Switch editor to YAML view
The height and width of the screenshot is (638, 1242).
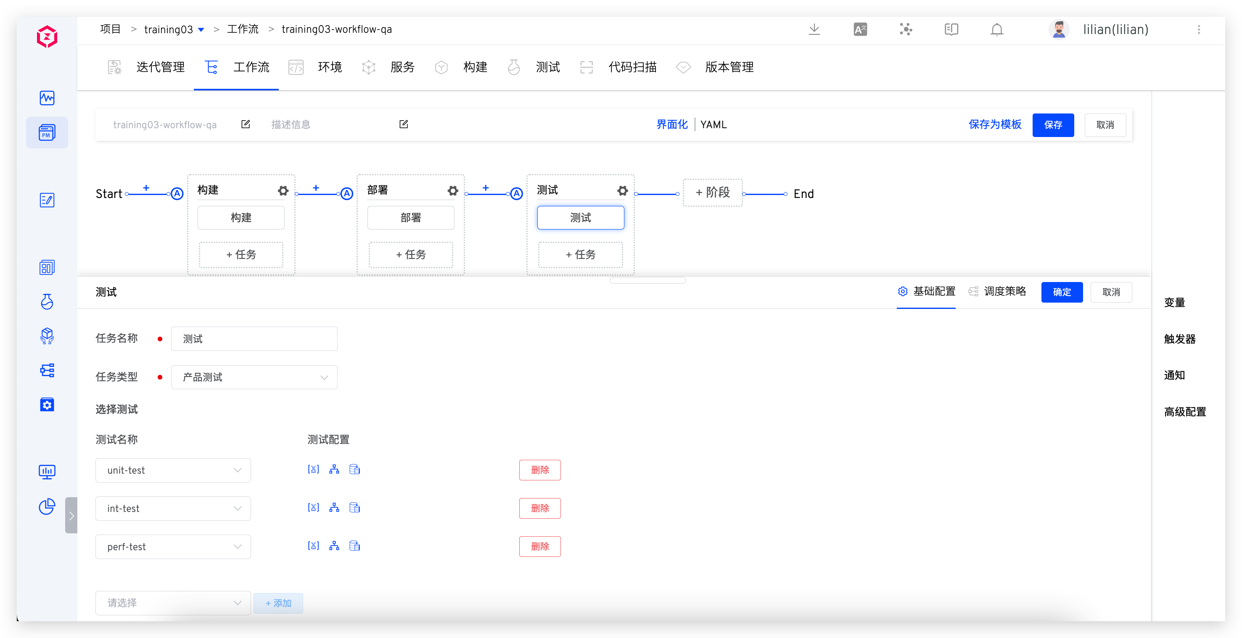click(713, 124)
